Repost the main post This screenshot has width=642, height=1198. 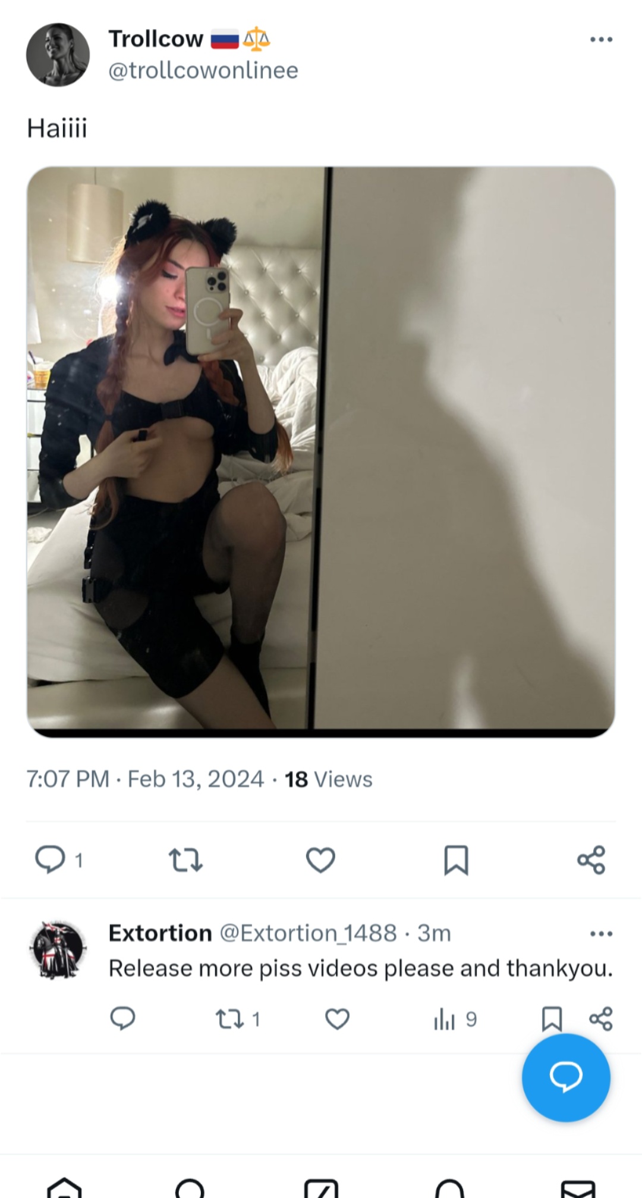point(185,860)
